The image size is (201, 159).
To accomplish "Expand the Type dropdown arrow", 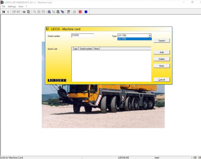I will [x=150, y=36].
